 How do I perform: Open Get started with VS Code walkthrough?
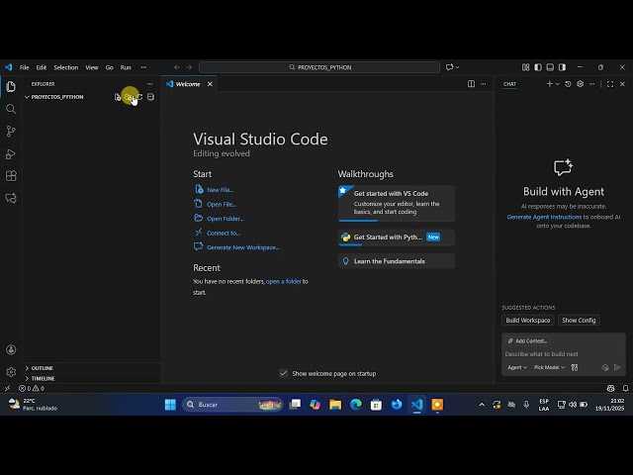[397, 203]
